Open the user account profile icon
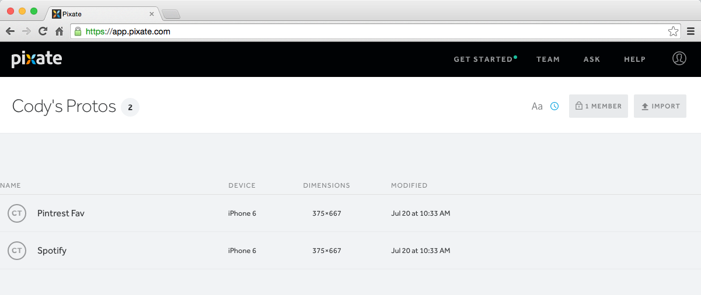 (x=679, y=59)
